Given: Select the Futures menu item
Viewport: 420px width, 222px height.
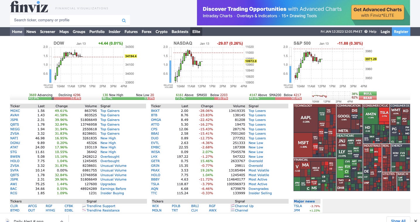Looking at the screenshot, I should point(131,32).
